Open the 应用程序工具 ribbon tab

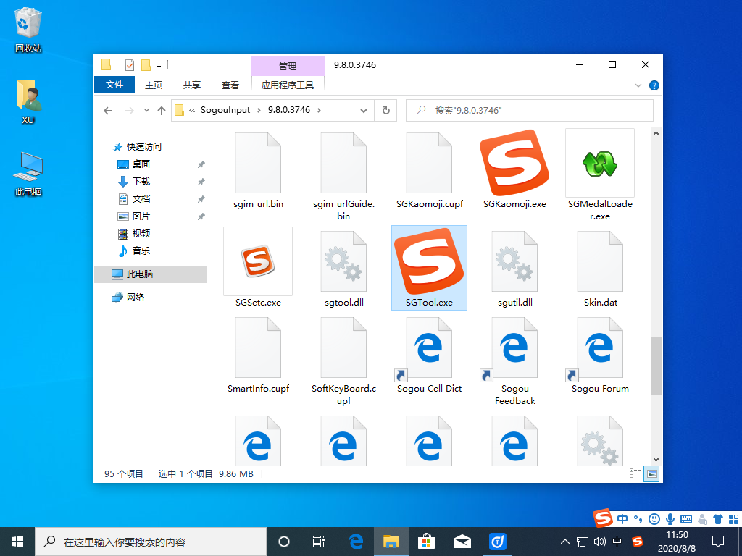[288, 85]
